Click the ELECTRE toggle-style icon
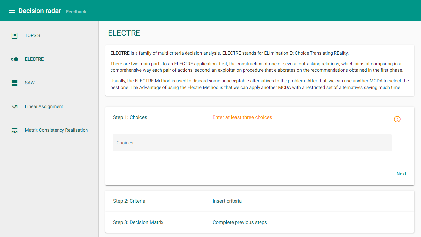The width and height of the screenshot is (421, 237). (14, 59)
